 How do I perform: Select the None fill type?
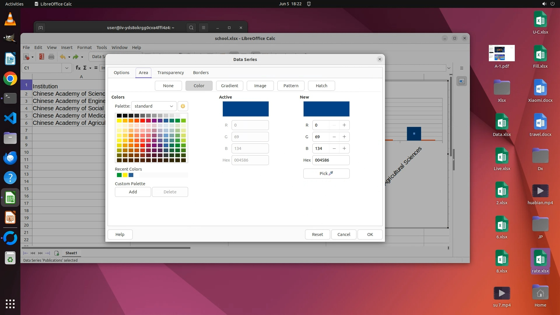click(x=168, y=86)
